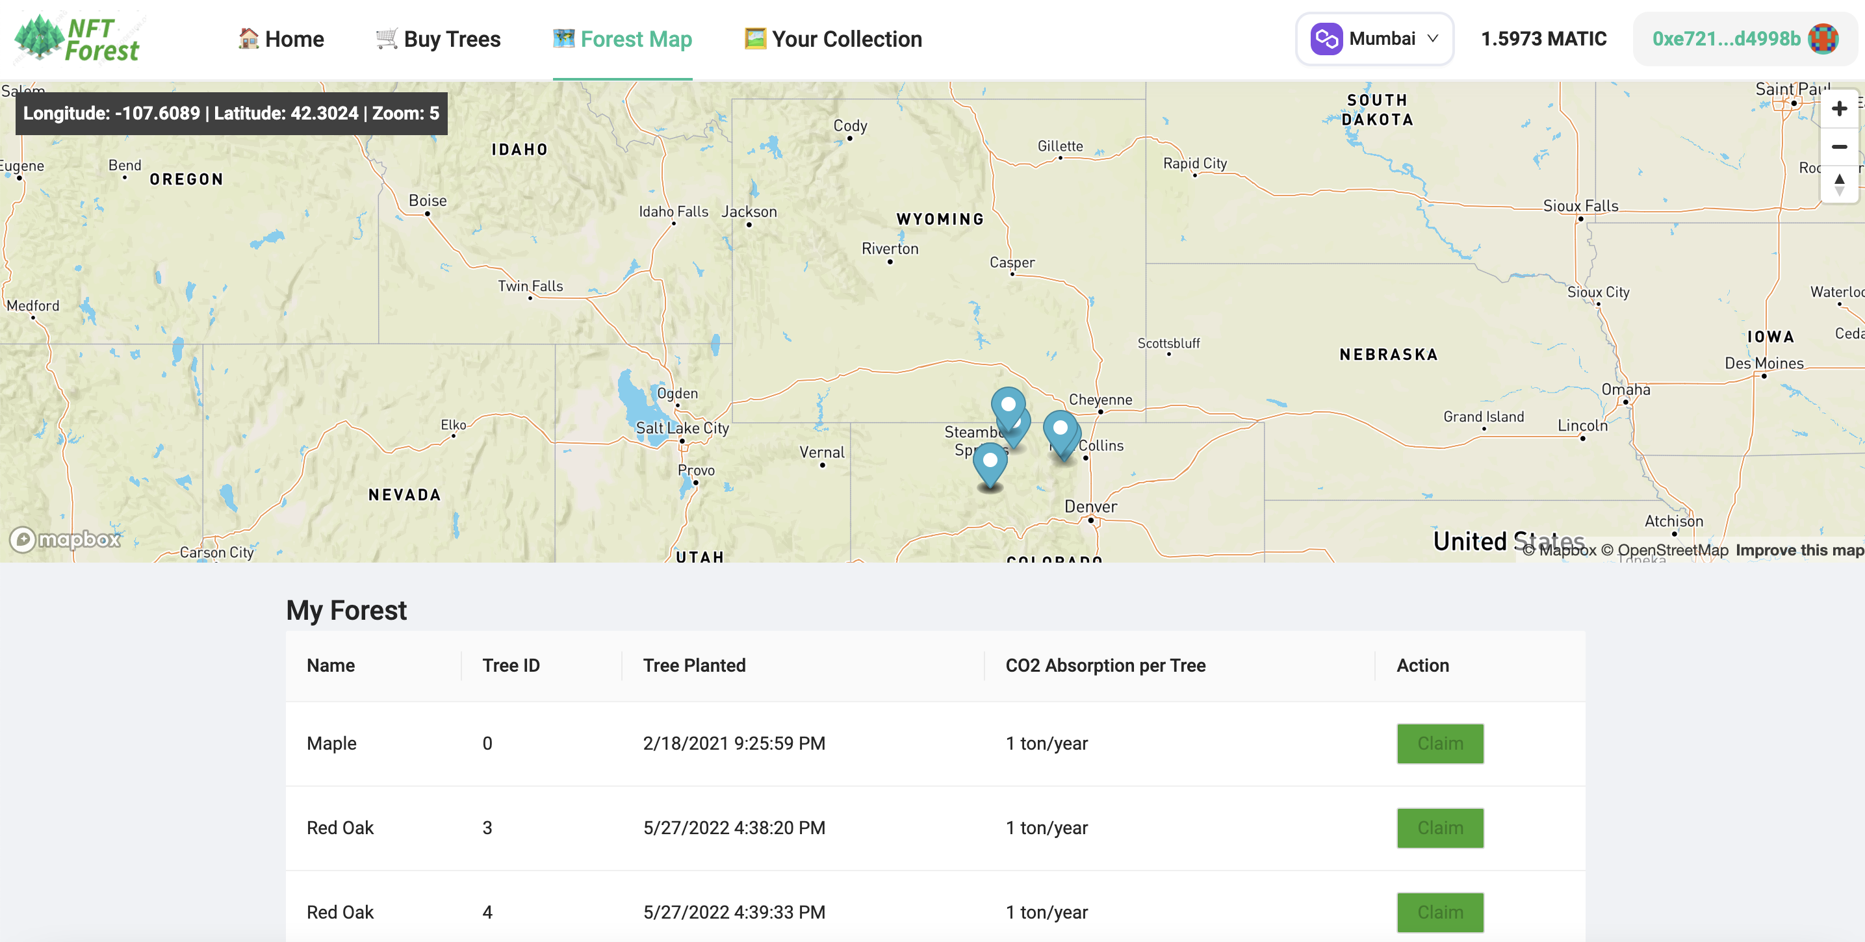Click the southernmost blue tree map marker
This screenshot has height=942, width=1865.
click(990, 463)
